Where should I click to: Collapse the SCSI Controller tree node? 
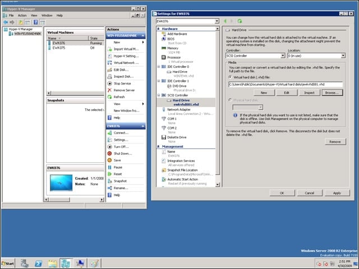159,95
